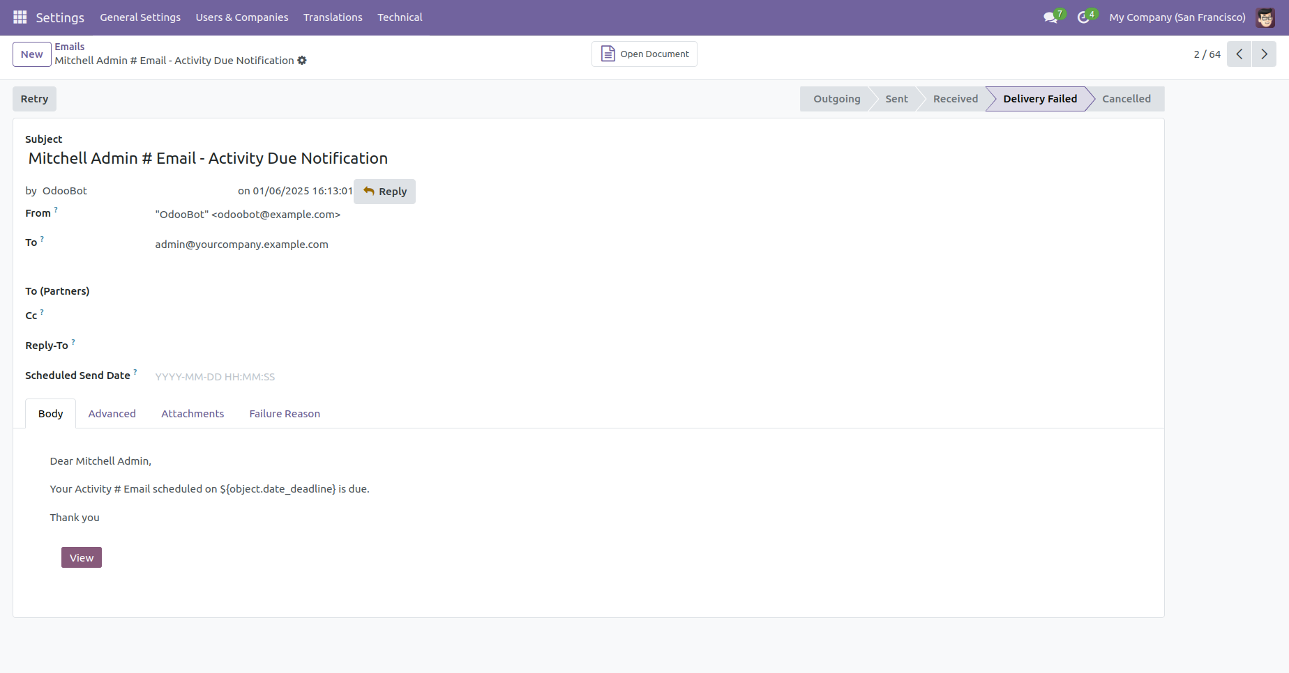Open the apps grid menu icon
Screen dimensions: 1289x673
point(20,17)
